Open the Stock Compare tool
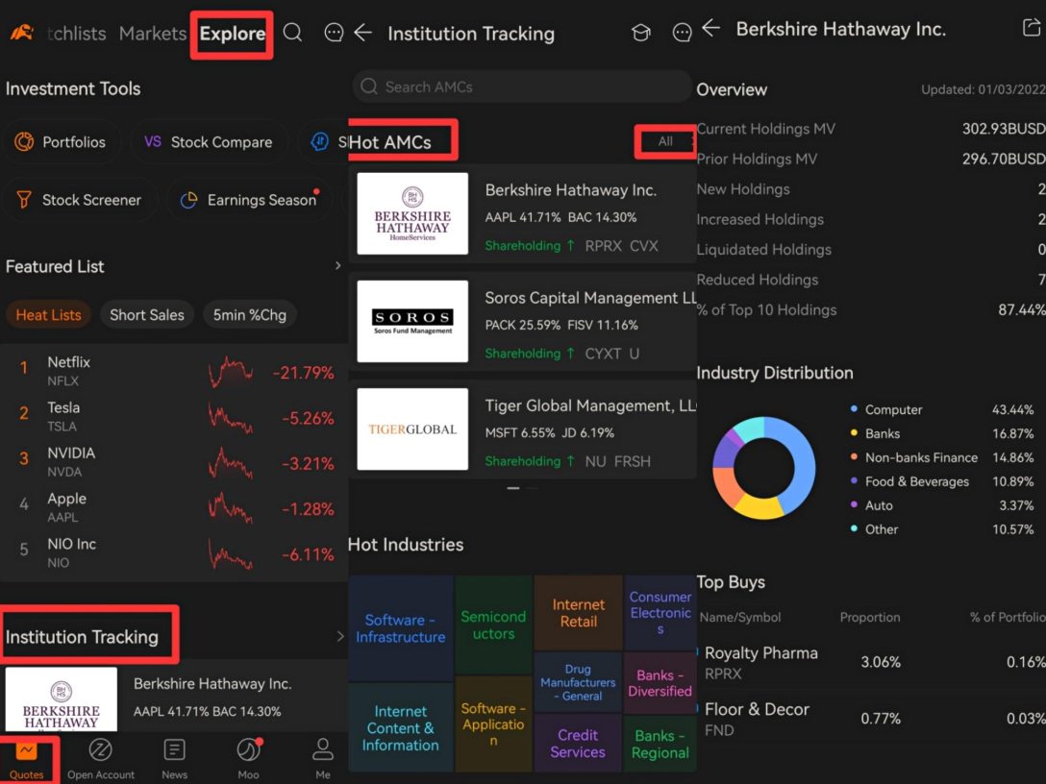This screenshot has width=1046, height=784. (210, 142)
